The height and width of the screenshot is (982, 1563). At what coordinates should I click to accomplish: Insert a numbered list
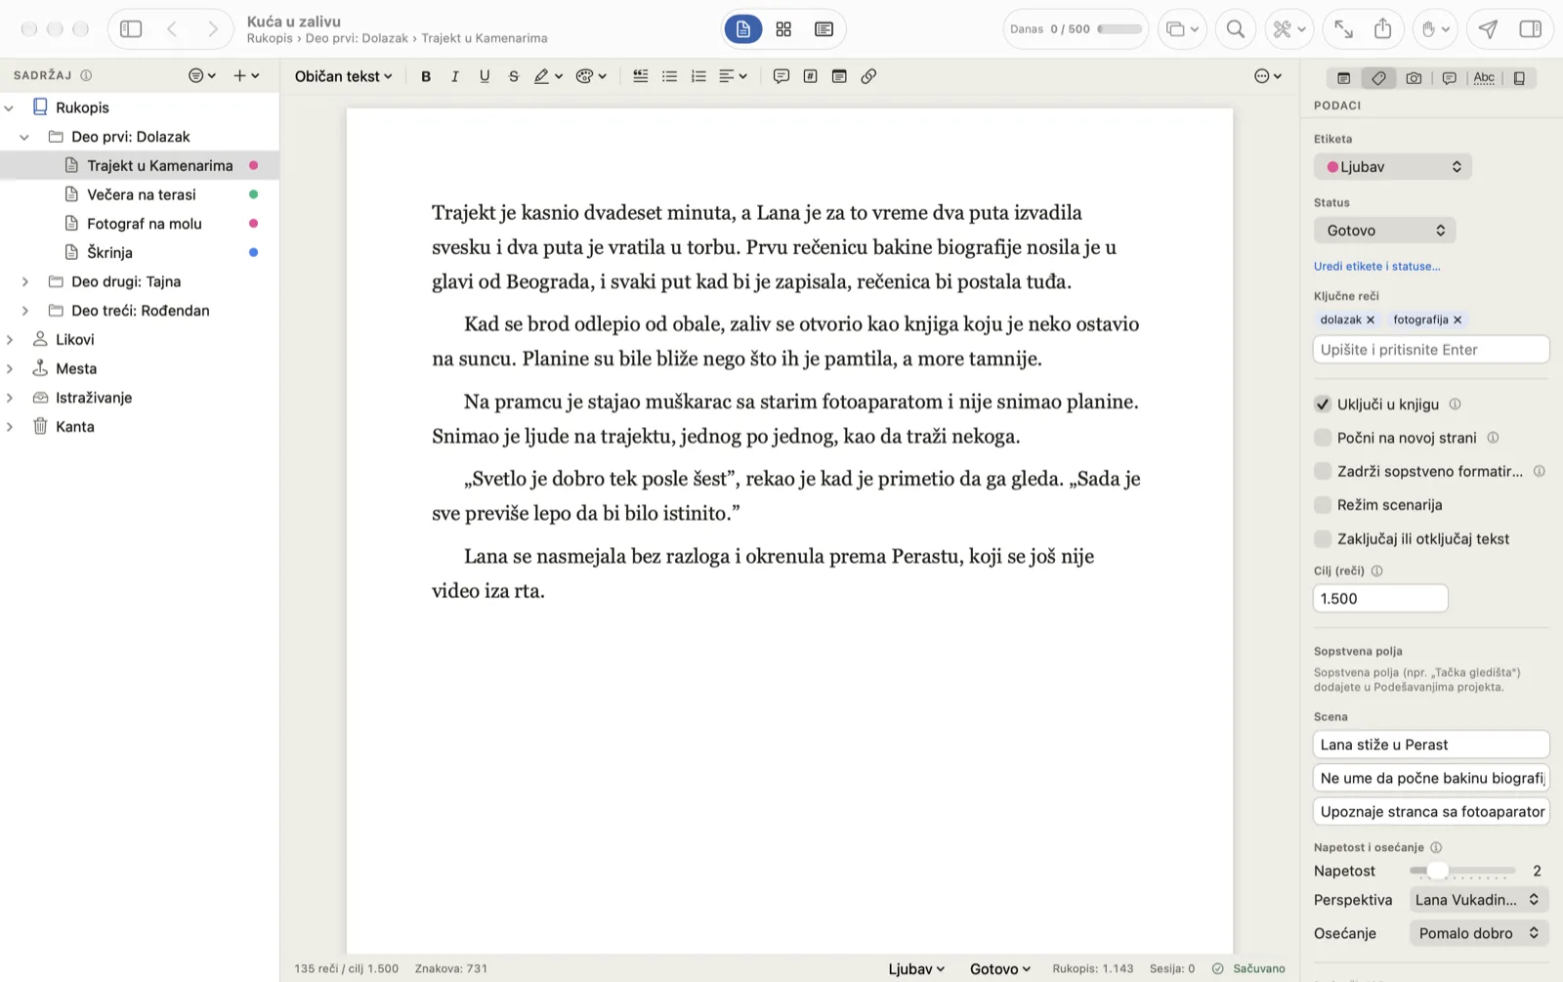[698, 76]
